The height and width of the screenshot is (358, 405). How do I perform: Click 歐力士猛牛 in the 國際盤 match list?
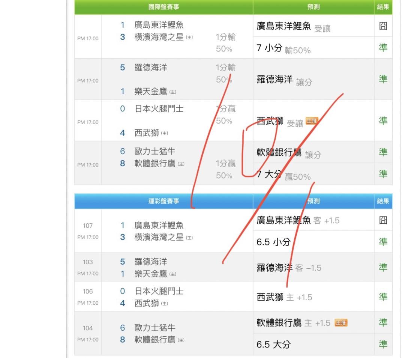tap(155, 151)
